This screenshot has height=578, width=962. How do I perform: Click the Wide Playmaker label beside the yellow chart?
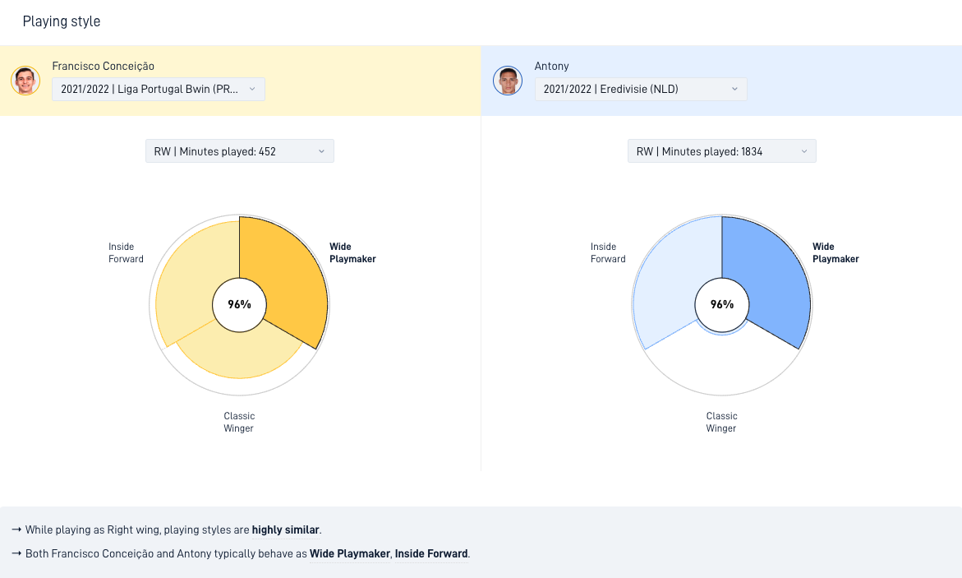point(352,252)
